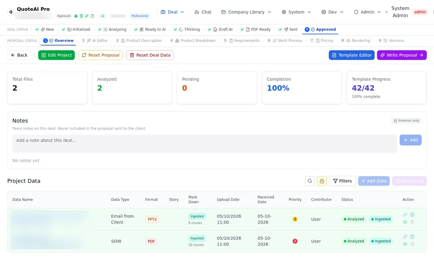
Task: Click Reset Deal Data button
Action: coord(150,55)
